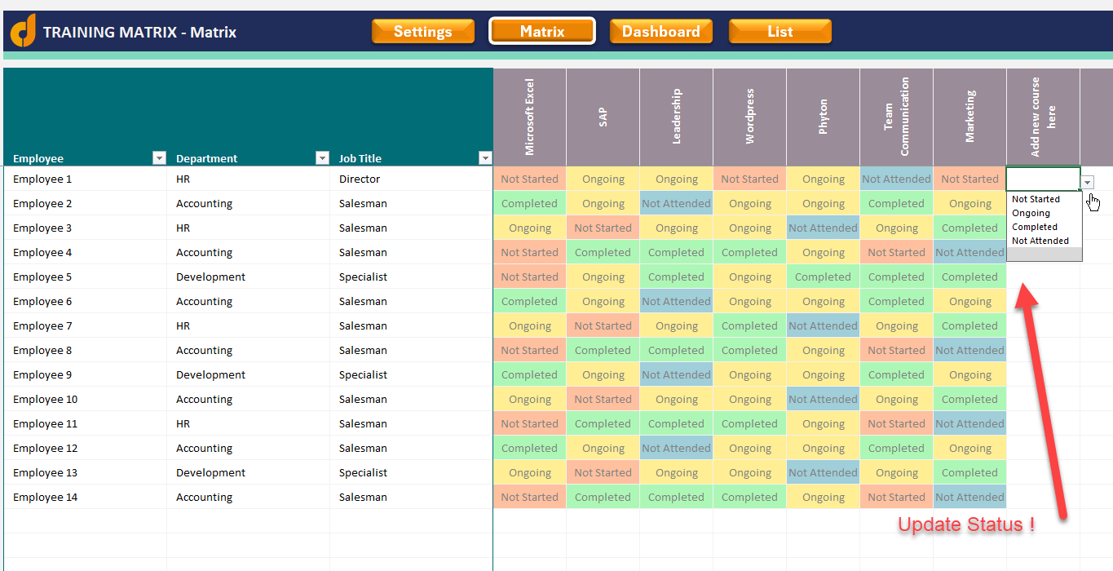Click the 'Employee' column header label
This screenshot has width=1113, height=571.
38,158
